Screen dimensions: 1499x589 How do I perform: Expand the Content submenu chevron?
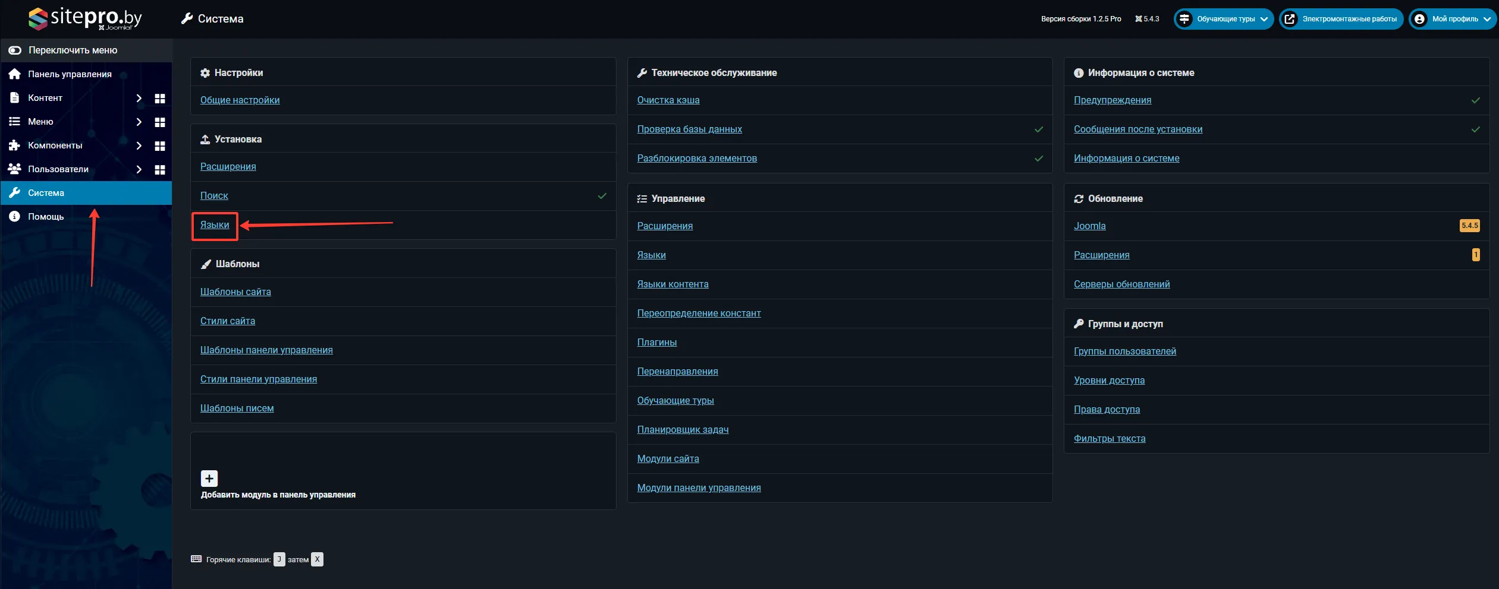(139, 99)
